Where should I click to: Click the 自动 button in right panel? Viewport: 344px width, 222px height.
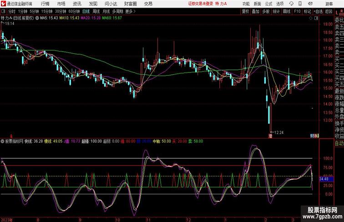339,143
